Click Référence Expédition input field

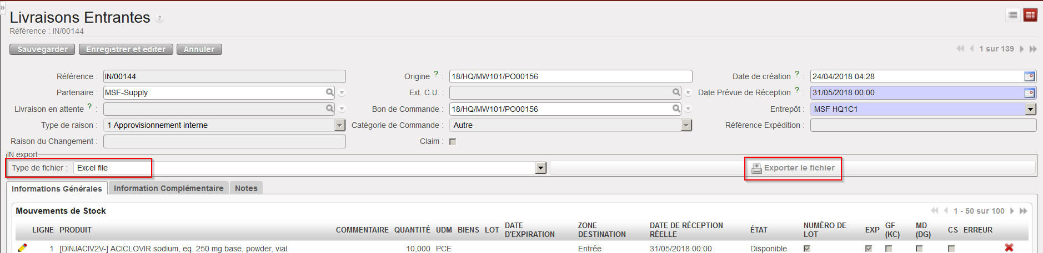point(923,125)
